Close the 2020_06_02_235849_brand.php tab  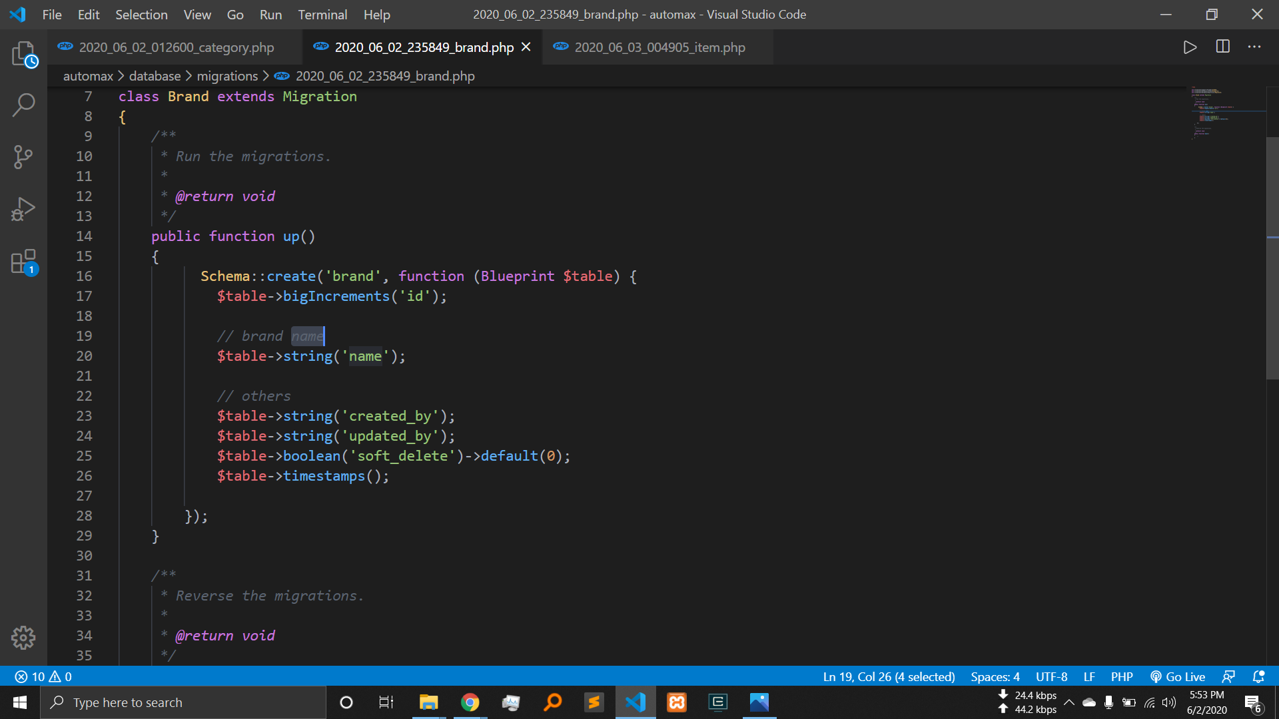click(526, 47)
